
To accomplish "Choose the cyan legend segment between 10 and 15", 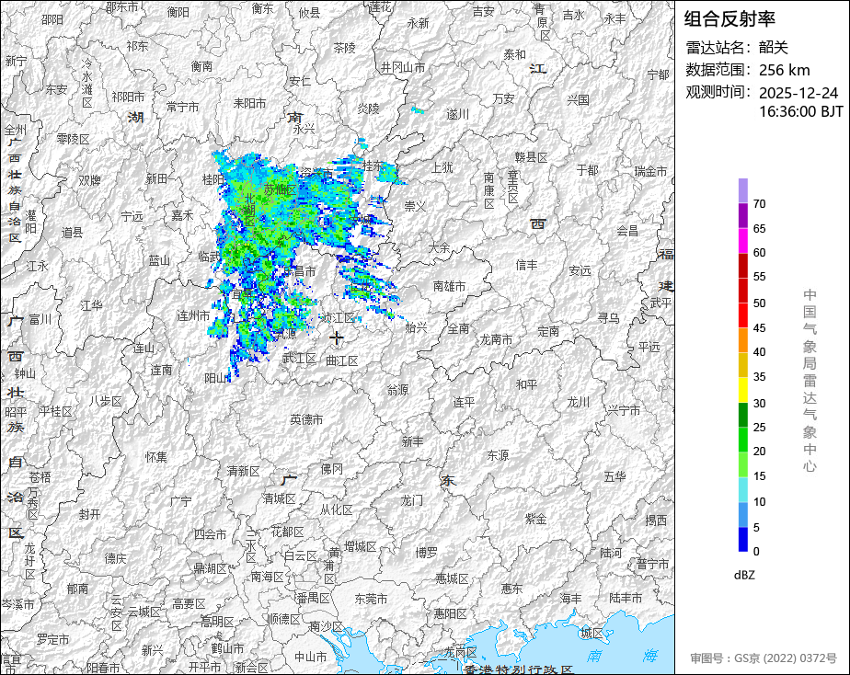I will [742, 489].
